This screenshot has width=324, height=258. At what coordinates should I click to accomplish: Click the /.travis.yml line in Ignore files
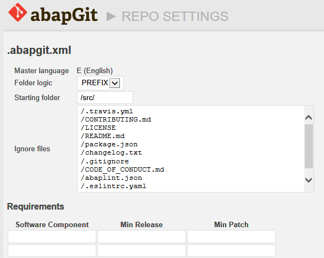coord(107,111)
